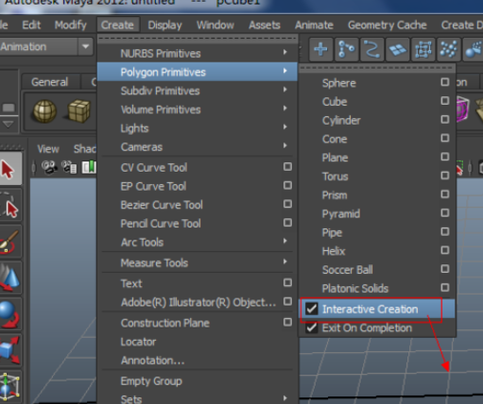
Task: Click the snap to view planes icon
Action: point(397,49)
